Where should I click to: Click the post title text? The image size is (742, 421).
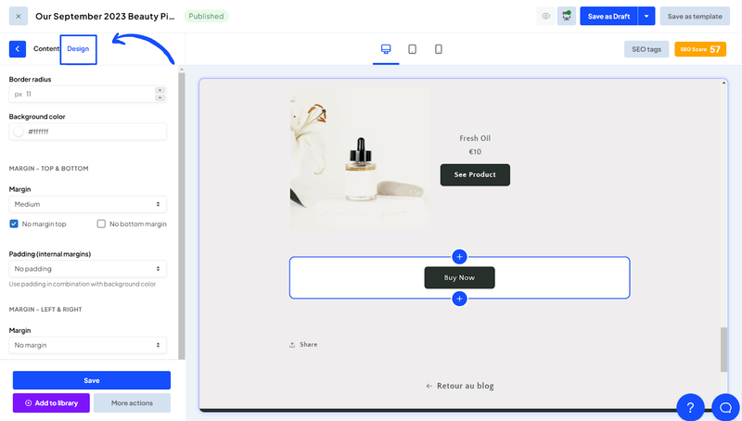[105, 16]
